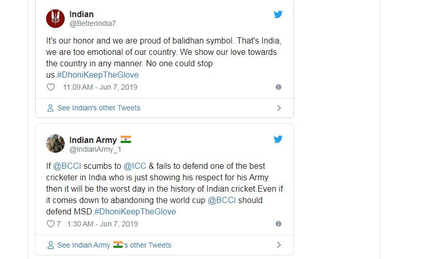This screenshot has width=438, height=259.
Task: Open #DhoniKeepTheGlove hashtag in Indian's tweet
Action: coord(98,75)
